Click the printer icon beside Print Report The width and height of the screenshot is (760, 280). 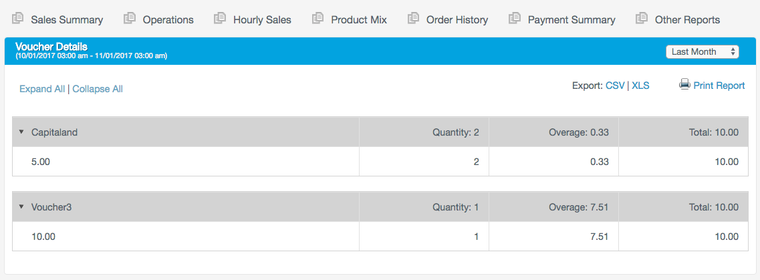click(x=684, y=85)
